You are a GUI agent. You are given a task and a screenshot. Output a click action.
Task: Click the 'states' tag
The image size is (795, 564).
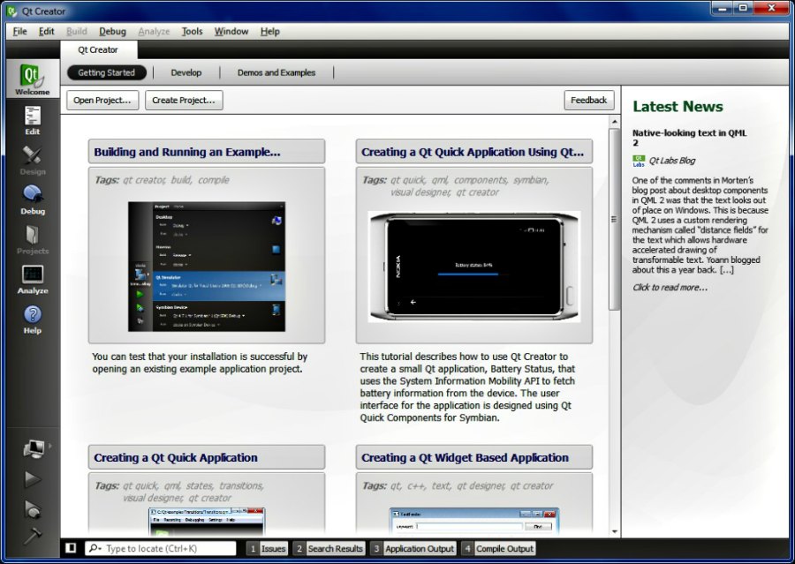200,485
